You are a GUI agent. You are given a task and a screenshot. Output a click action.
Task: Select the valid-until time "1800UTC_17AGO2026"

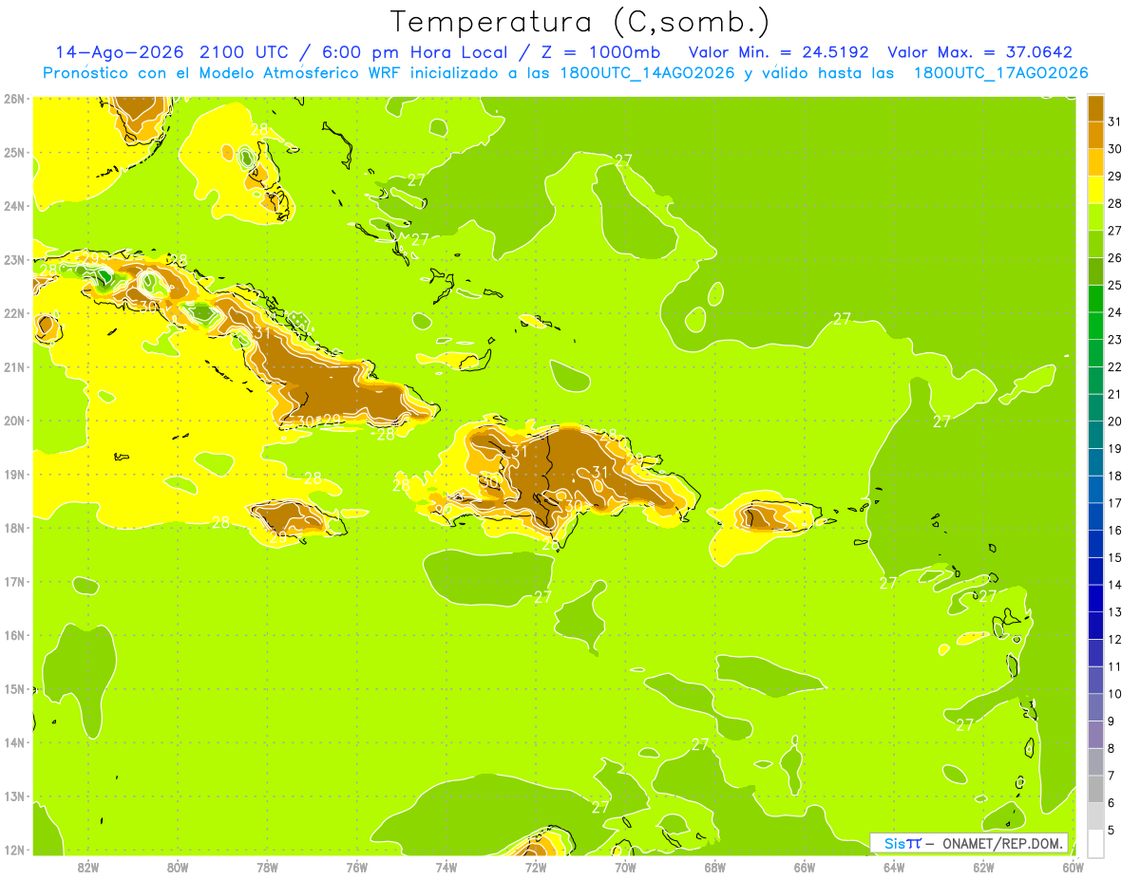coord(1000,73)
